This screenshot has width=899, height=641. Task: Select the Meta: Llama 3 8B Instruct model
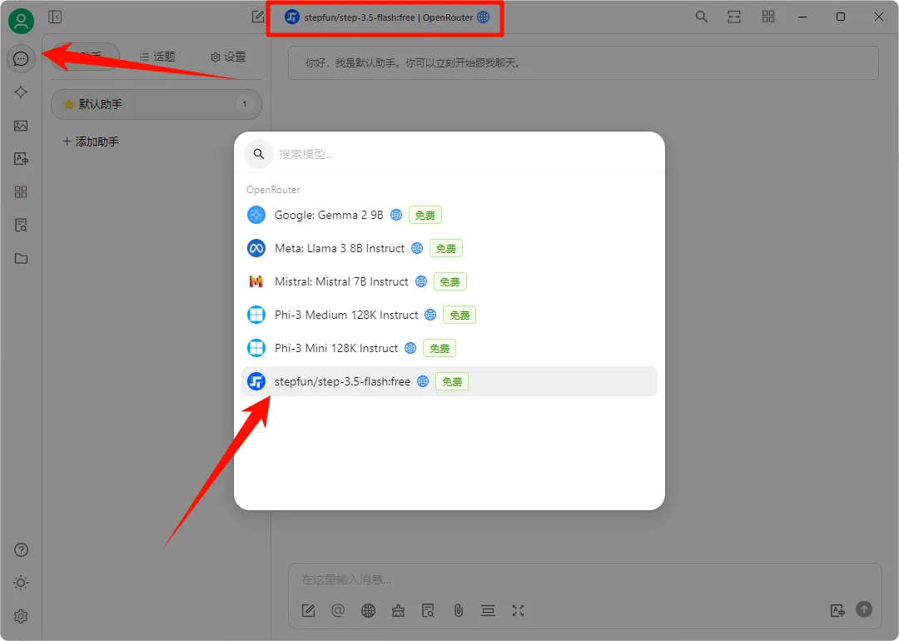click(449, 248)
